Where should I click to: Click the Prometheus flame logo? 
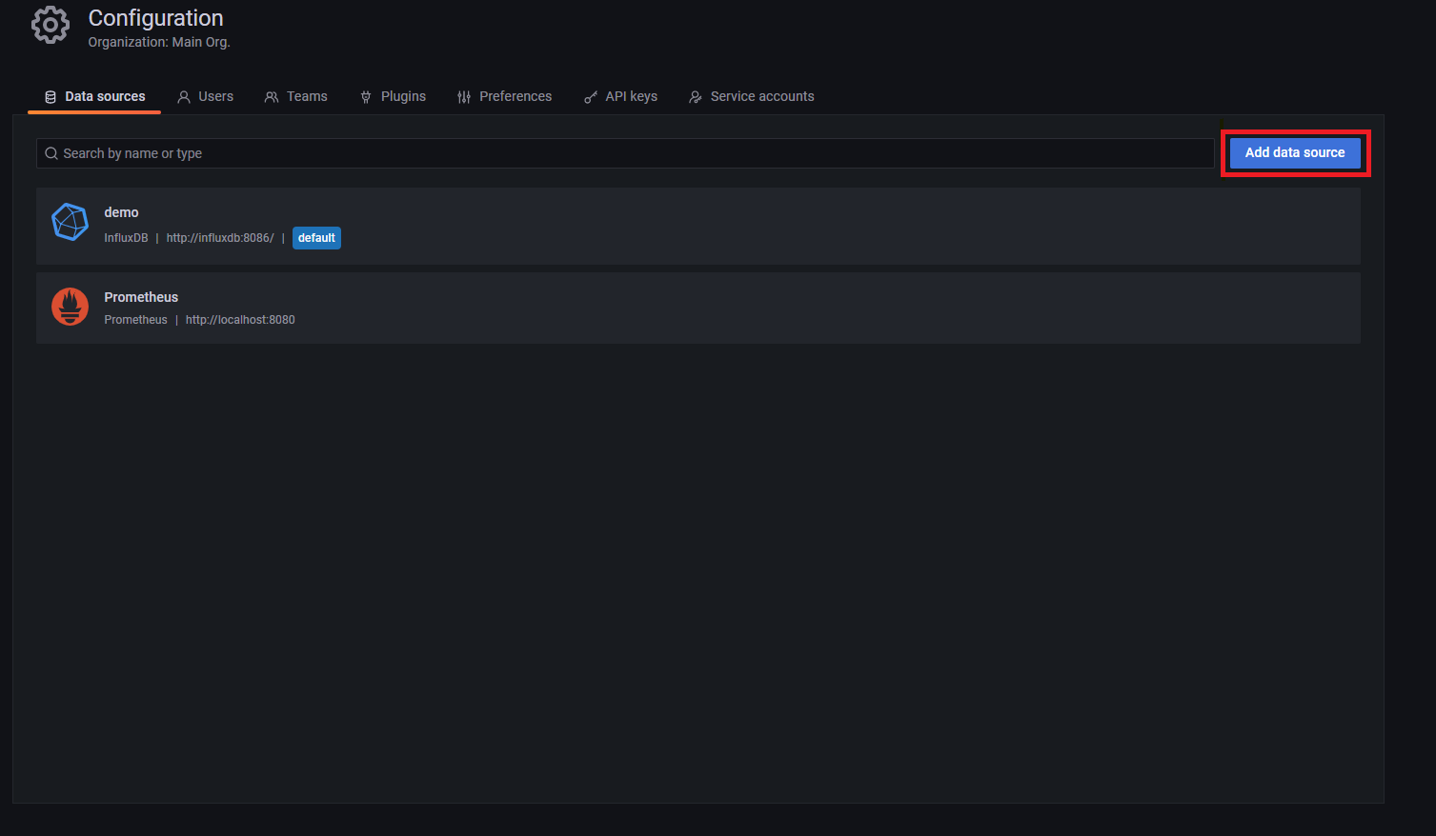click(x=70, y=307)
